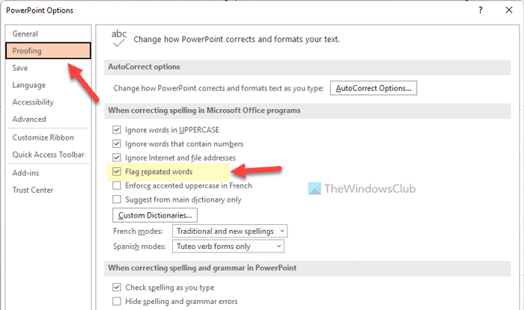Go to the Trust Center category
Viewport: 524px width, 310px height.
(x=34, y=190)
